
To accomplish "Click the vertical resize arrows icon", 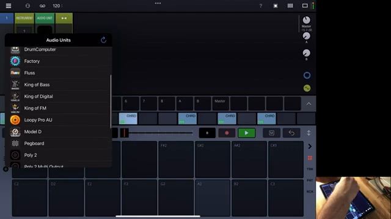I will (309, 133).
